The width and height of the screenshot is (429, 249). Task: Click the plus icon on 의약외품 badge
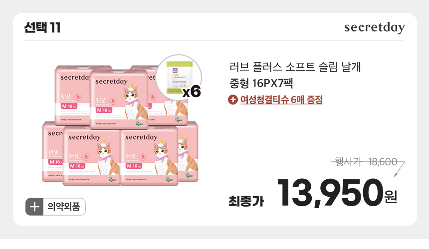click(34, 207)
